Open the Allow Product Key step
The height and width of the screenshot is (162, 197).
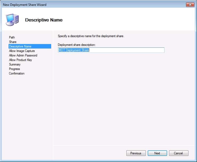pyautogui.click(x=21, y=60)
